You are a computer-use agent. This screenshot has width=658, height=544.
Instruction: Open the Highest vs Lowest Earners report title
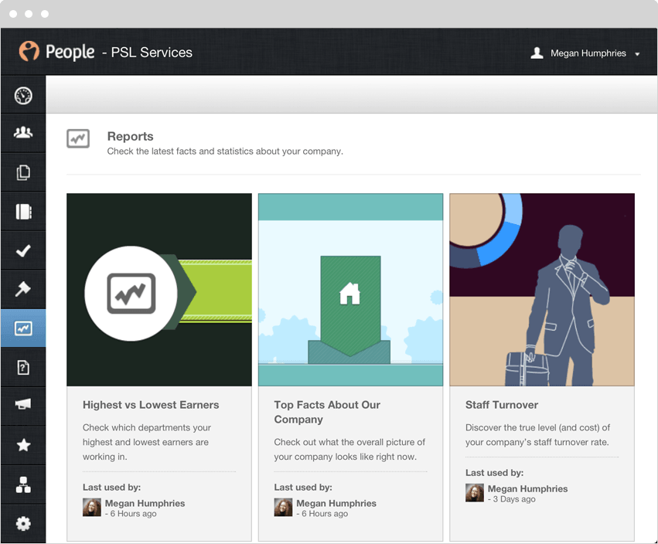[x=151, y=405]
